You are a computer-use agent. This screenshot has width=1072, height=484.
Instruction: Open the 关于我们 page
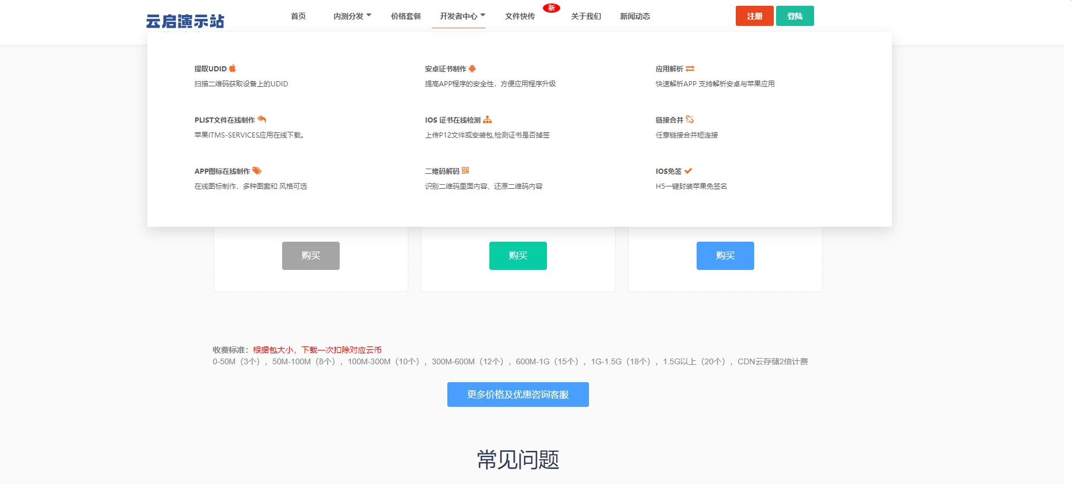[586, 16]
